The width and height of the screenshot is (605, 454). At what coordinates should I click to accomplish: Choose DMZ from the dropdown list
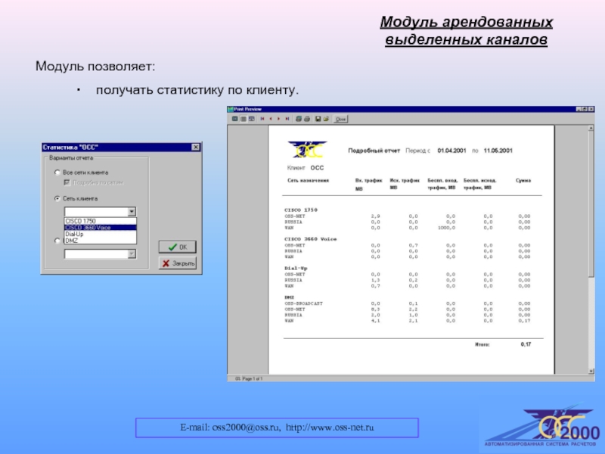pyautogui.click(x=101, y=241)
